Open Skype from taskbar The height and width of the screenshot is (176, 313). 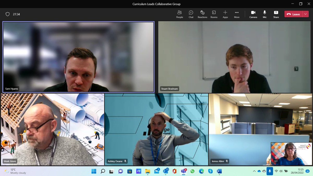point(210,171)
